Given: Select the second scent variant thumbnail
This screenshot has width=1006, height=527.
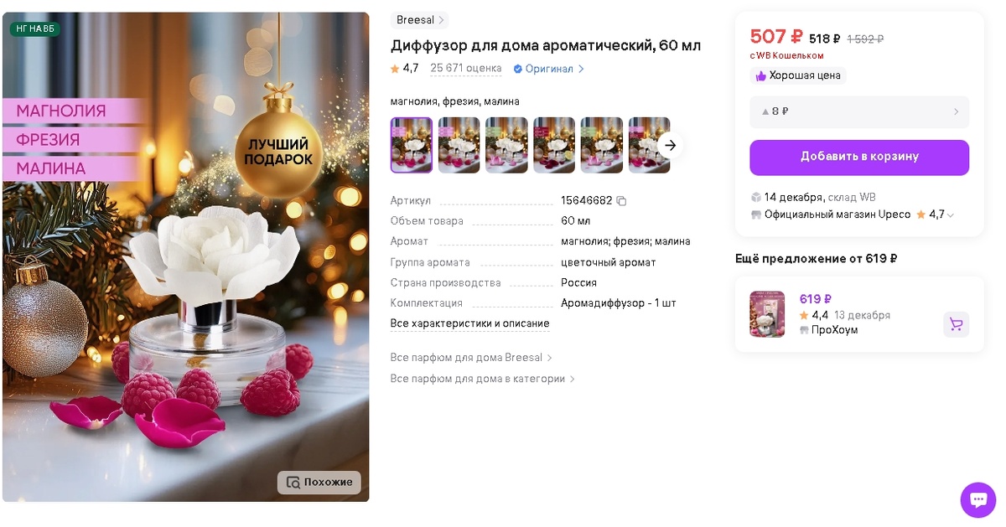Looking at the screenshot, I should point(459,145).
